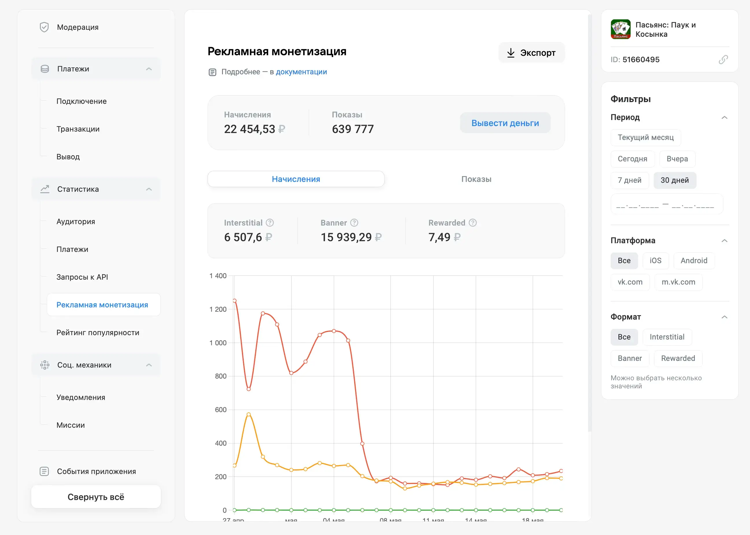
Task: Toggle the Android platform filter
Action: point(694,261)
